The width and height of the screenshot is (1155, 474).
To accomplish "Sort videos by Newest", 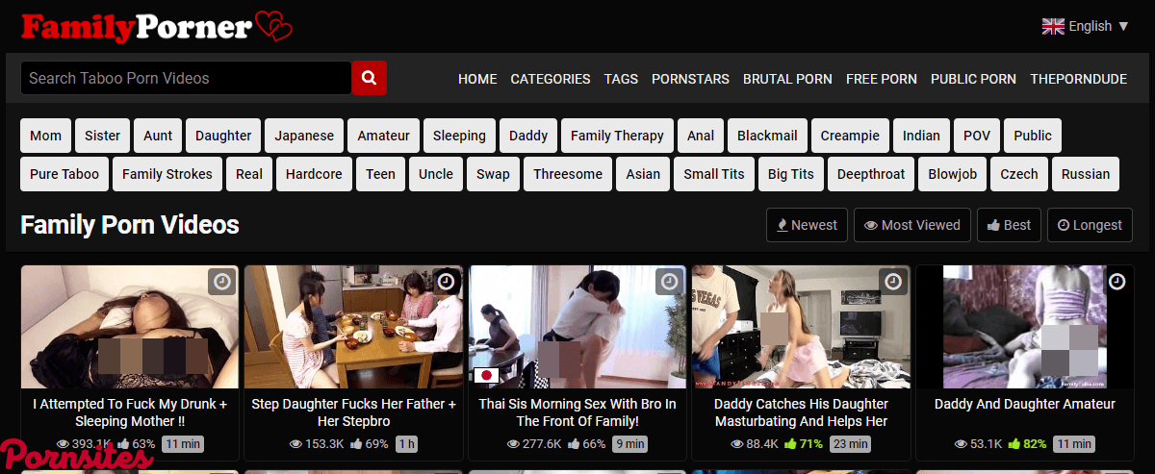I will [x=807, y=225].
